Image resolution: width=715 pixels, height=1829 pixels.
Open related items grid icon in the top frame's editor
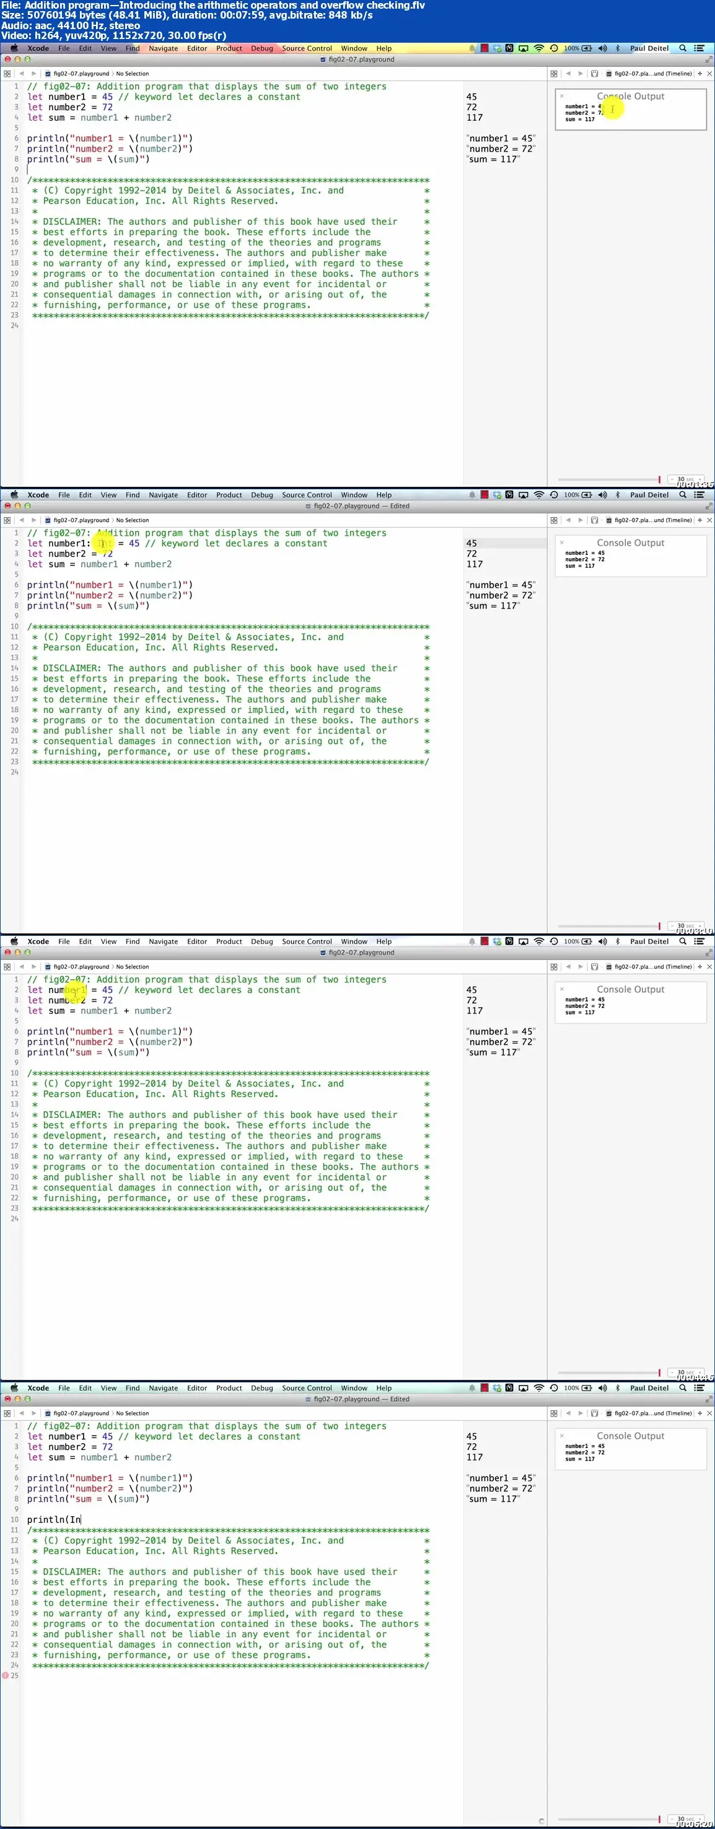coord(7,74)
